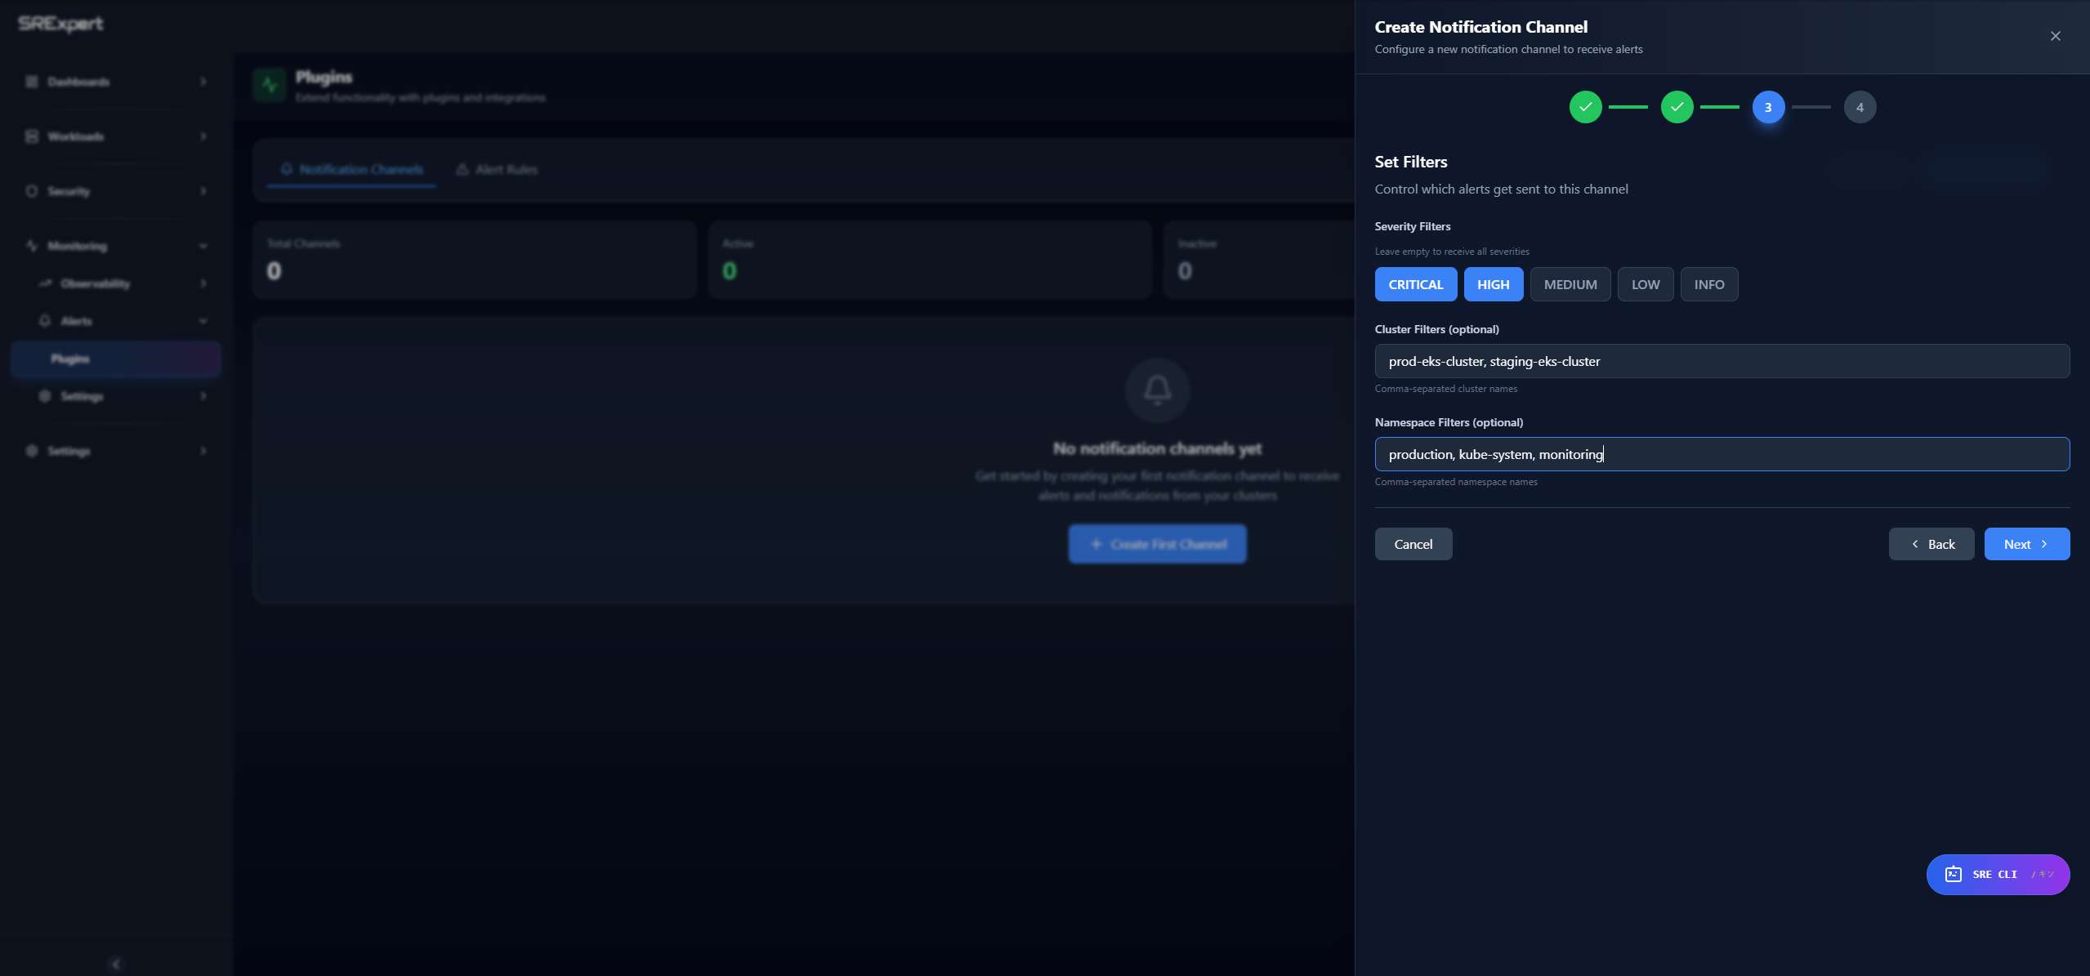
Task: Enable the LOW severity filter
Action: tap(1645, 284)
